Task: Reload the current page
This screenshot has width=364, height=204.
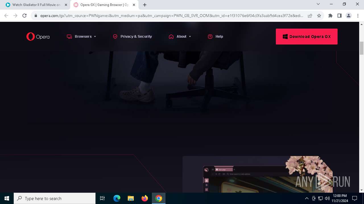Action: click(x=24, y=16)
